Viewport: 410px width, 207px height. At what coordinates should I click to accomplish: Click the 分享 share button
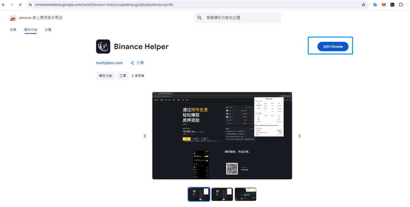coord(137,63)
